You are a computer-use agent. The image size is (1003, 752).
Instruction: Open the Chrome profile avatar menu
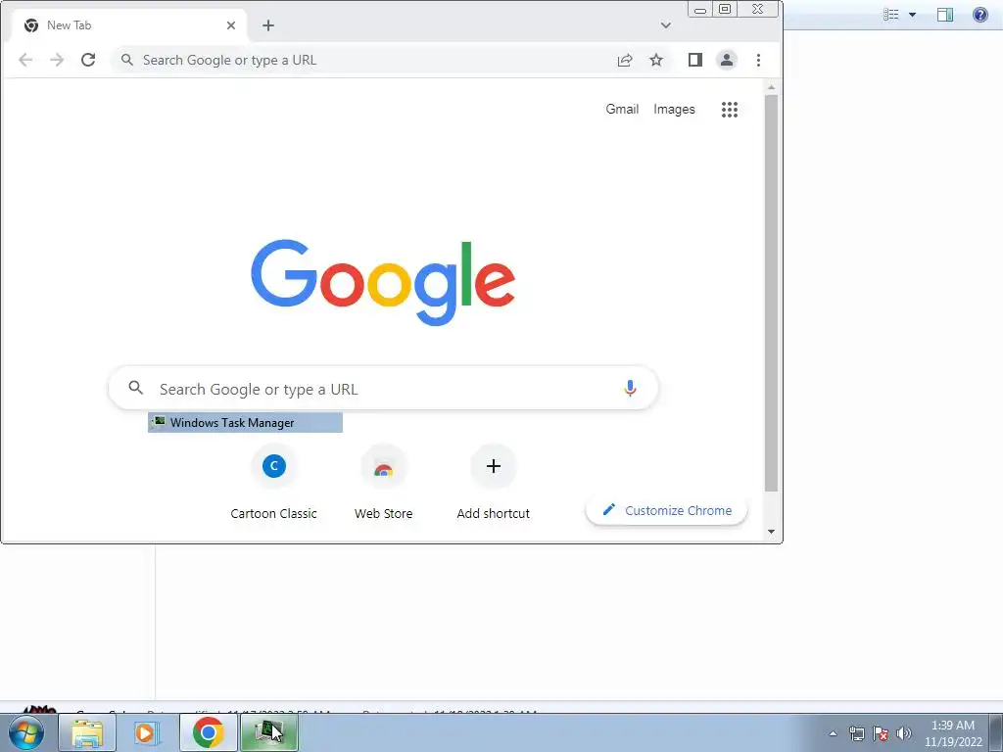click(x=727, y=60)
